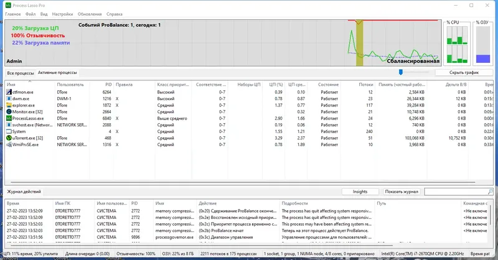498x260 pixels.
Task: Click the Process Lasso Pro title icon
Action: tap(8, 6)
